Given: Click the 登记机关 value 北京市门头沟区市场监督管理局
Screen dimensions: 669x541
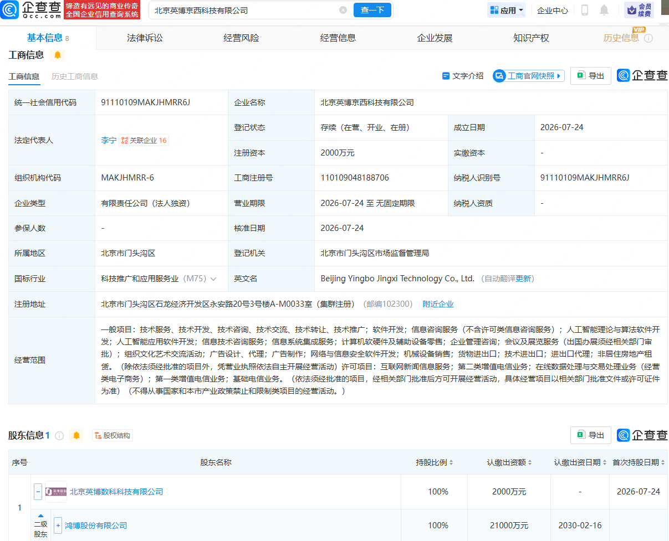Looking at the screenshot, I should [x=375, y=254].
